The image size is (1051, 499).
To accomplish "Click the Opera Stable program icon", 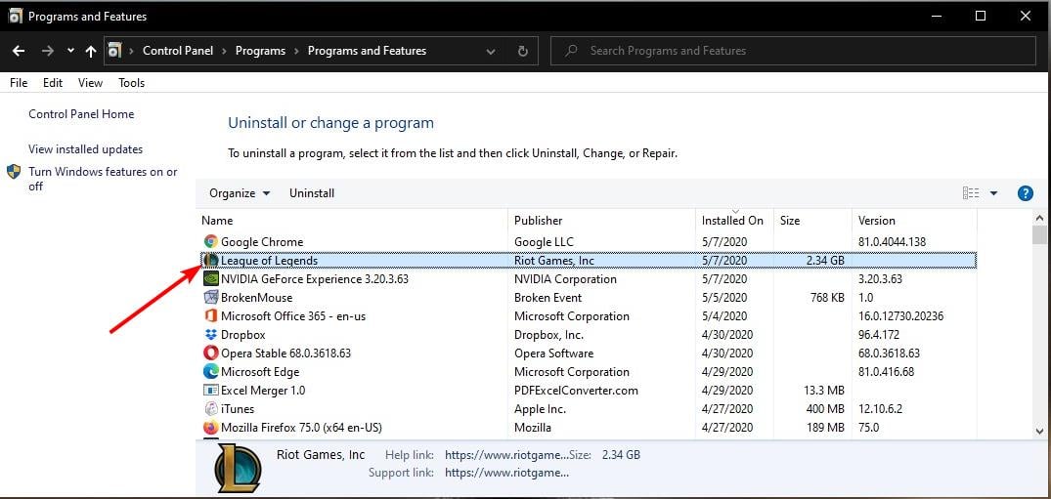I will click(210, 353).
